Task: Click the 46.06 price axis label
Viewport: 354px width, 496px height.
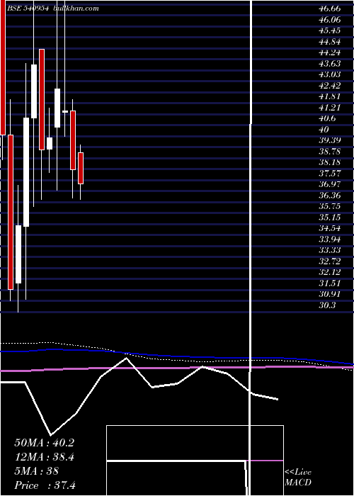Action: pos(330,20)
